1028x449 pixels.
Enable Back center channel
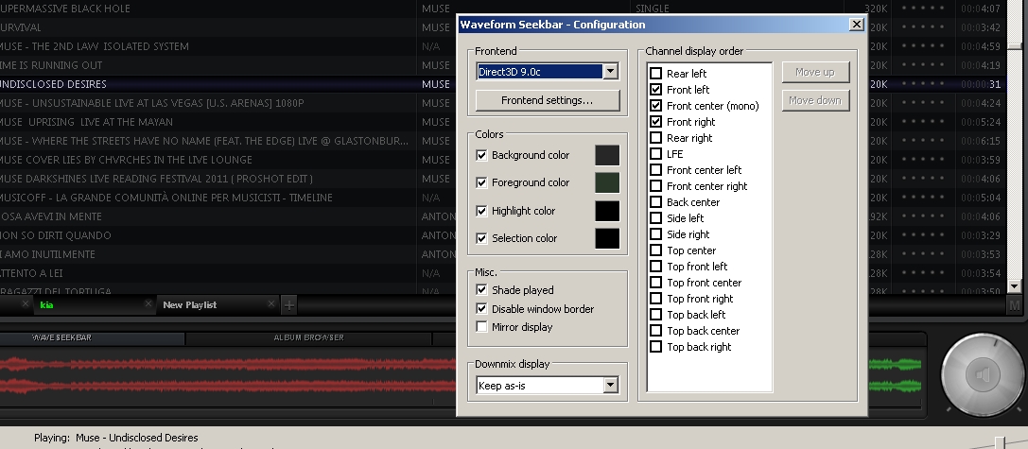[x=655, y=202]
